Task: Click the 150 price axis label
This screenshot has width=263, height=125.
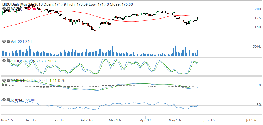Action: 258,27
